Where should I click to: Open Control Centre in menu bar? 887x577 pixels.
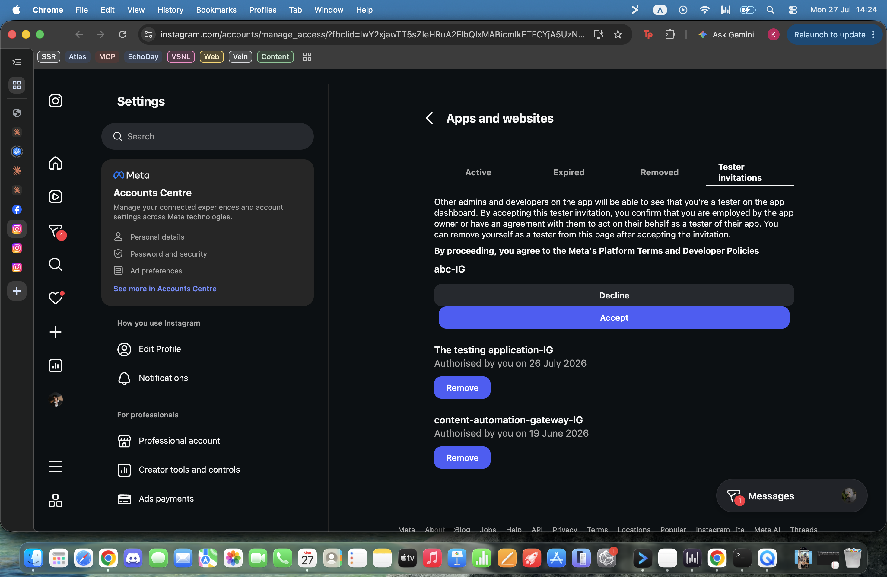[793, 10]
